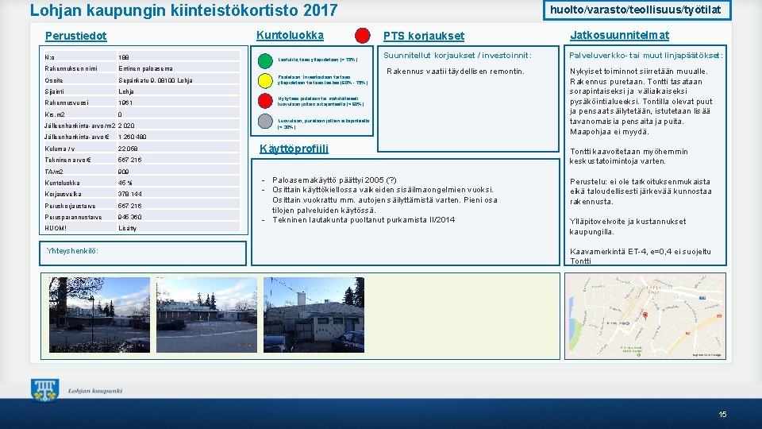Click 'Paloasemakäyttö päättyi 2005 (?)' bullet
This screenshot has height=429, width=762.
334,180
